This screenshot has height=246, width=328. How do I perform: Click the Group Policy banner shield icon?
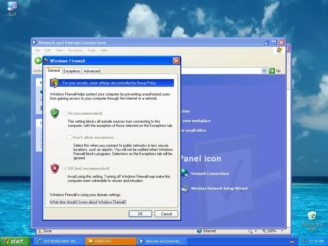[x=55, y=83]
